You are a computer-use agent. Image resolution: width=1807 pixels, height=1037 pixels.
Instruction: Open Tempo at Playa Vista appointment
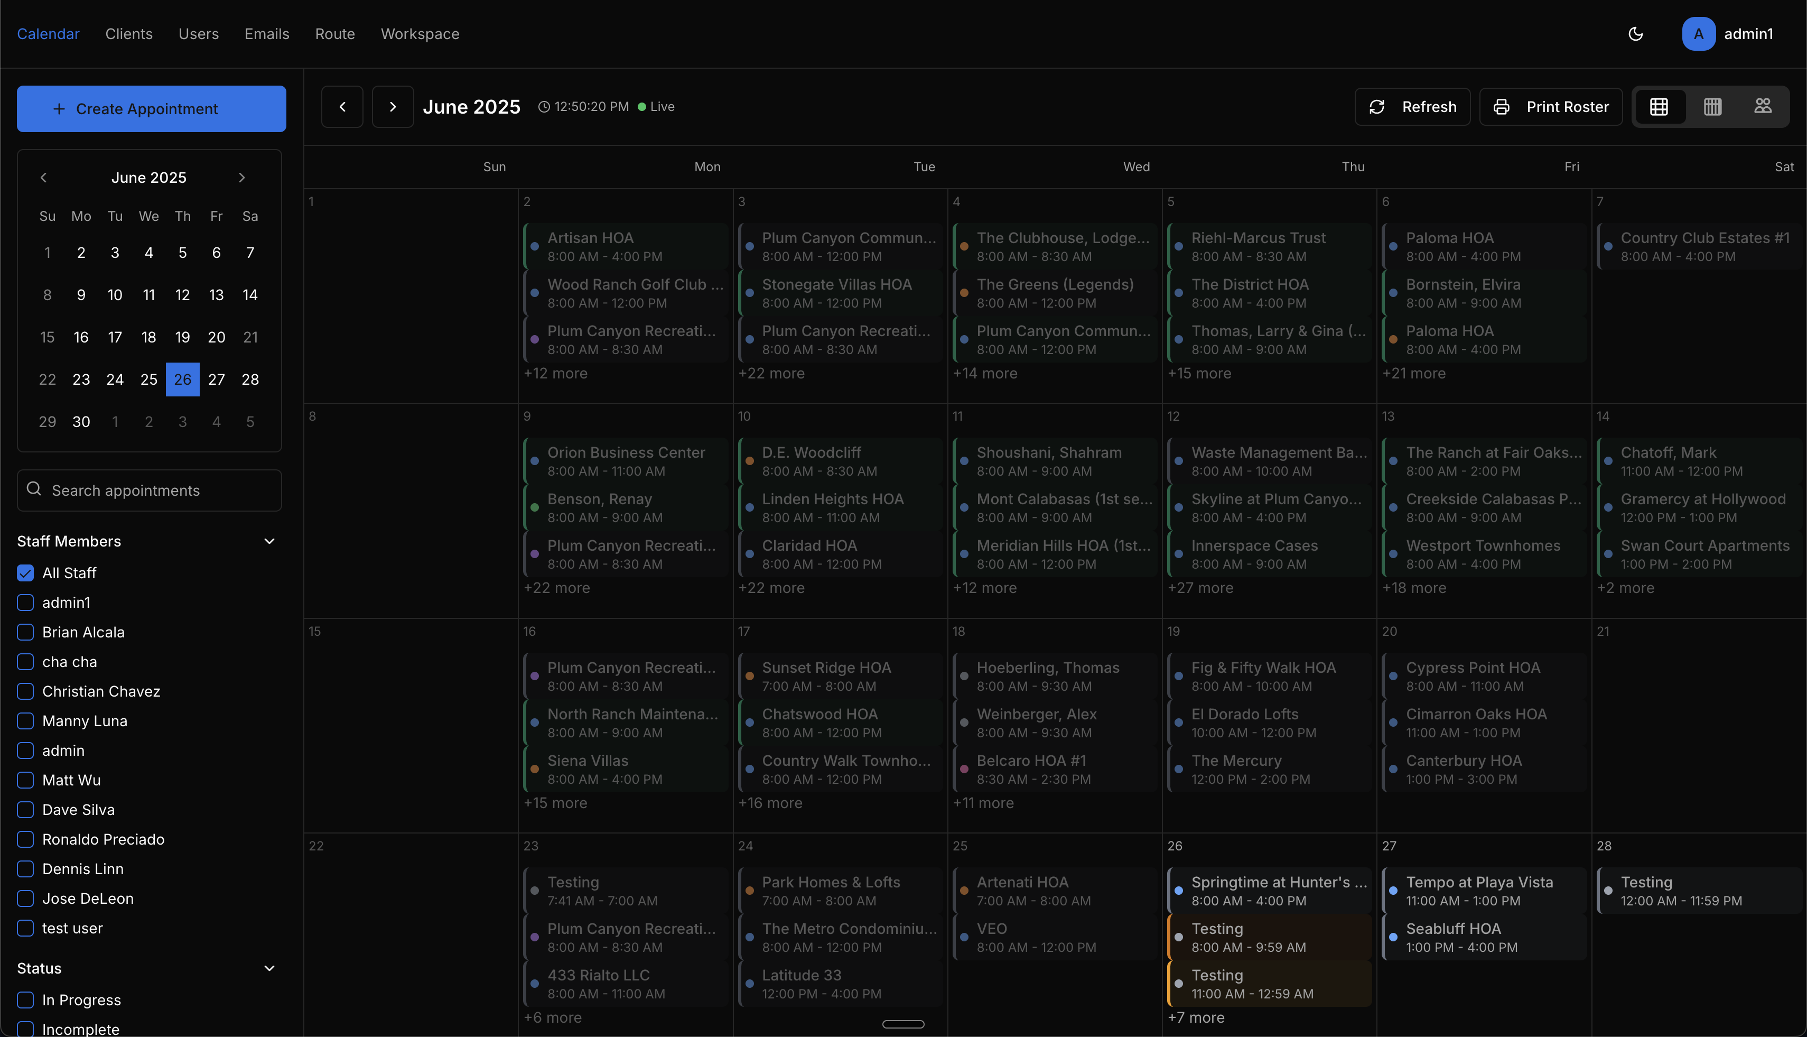pos(1484,890)
